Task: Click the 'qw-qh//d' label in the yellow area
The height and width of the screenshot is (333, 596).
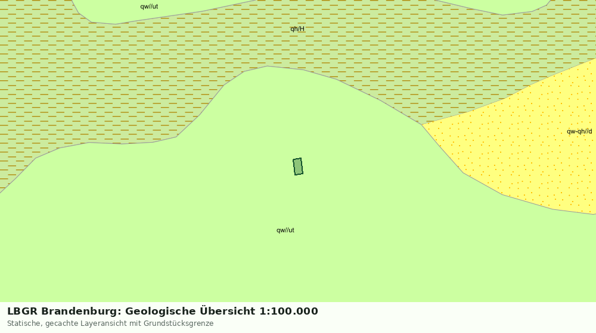Action: [x=579, y=131]
